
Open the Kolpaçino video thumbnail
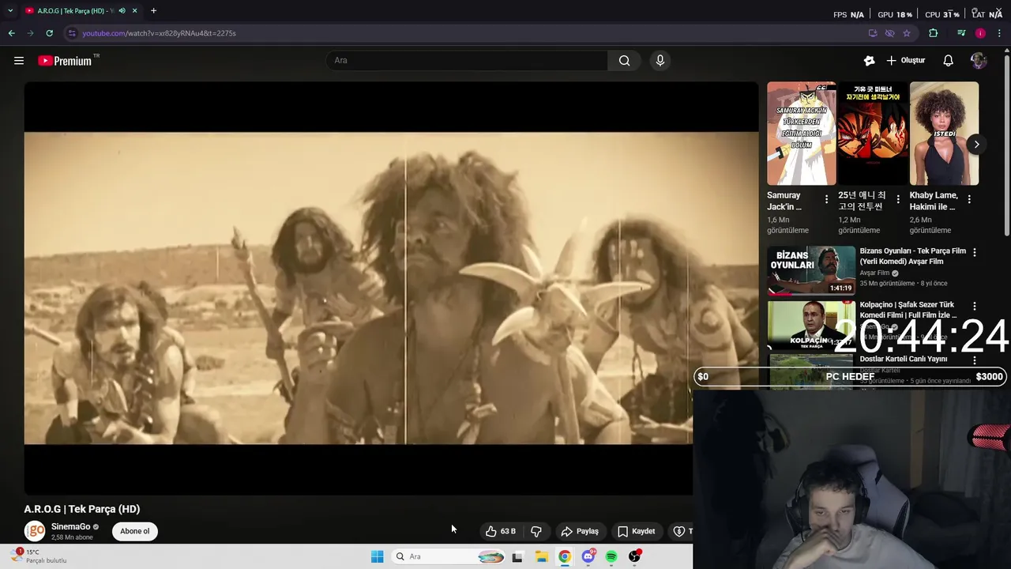pos(811,324)
